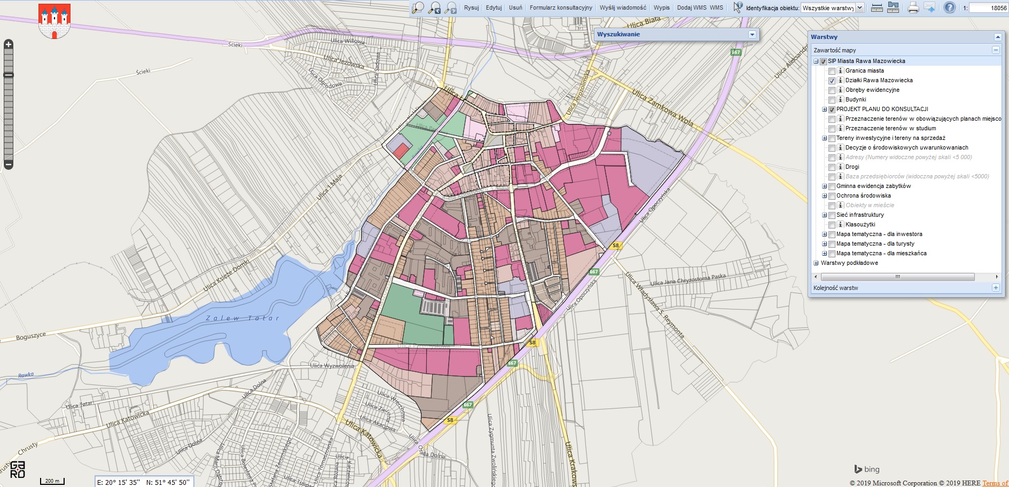Screen dimensions: 1009x487
Task: Go to previous map view
Action: [x=435, y=7]
